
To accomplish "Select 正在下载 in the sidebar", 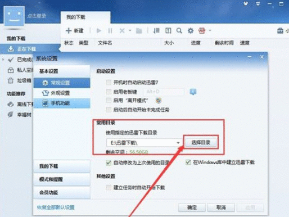I will click(30, 49).
